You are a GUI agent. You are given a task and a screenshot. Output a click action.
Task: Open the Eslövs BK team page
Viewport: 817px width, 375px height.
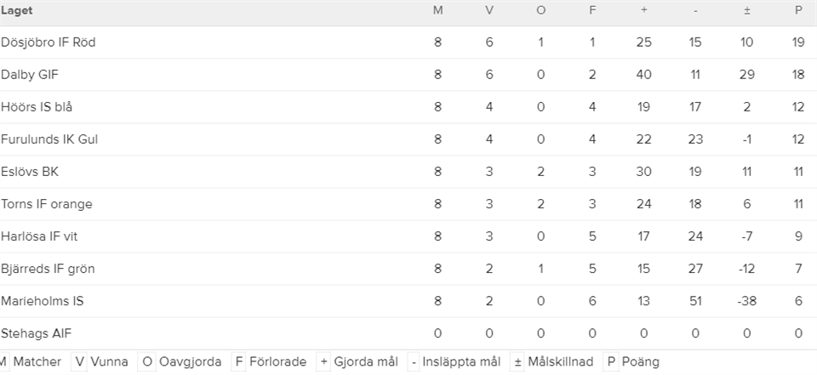tap(30, 172)
